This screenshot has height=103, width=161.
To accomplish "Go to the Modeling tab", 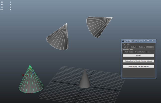I will point(142,47).
